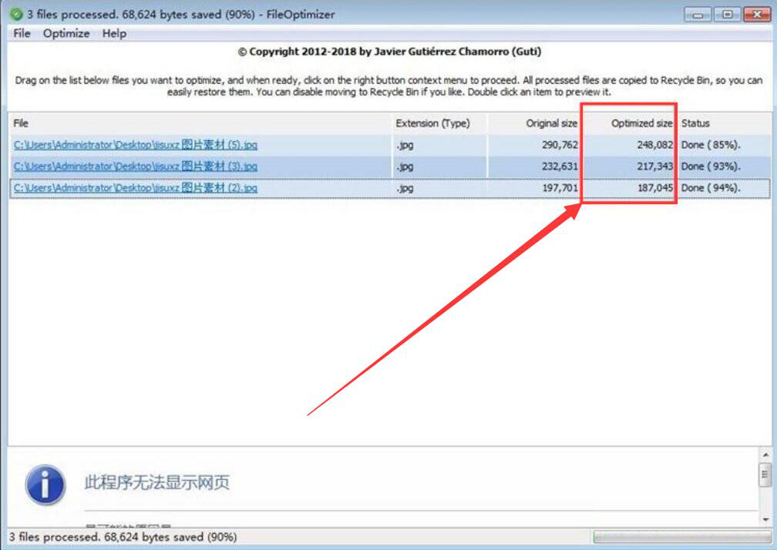The width and height of the screenshot is (777, 550).
Task: Sort by Optimized size column header
Action: [629, 123]
